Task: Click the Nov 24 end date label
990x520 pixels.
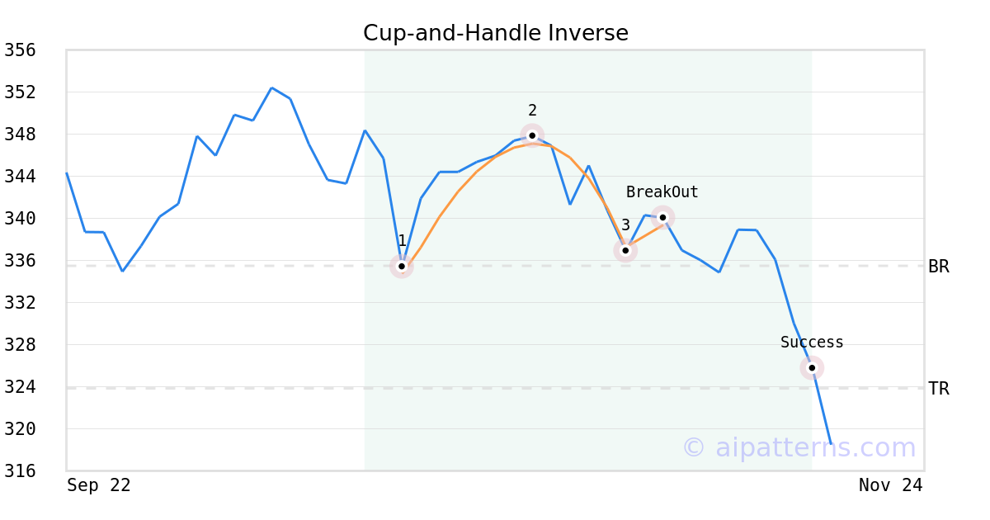Action: tap(890, 485)
